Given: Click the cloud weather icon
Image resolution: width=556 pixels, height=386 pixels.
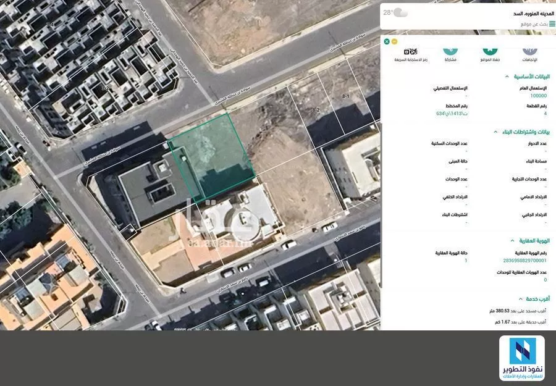Looking at the screenshot, I should pos(400,13).
